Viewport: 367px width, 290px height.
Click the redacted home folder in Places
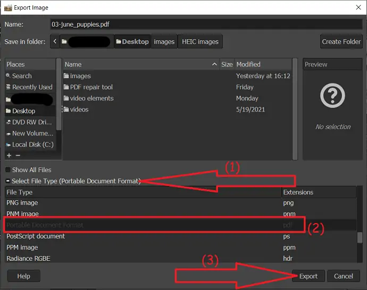click(30, 99)
